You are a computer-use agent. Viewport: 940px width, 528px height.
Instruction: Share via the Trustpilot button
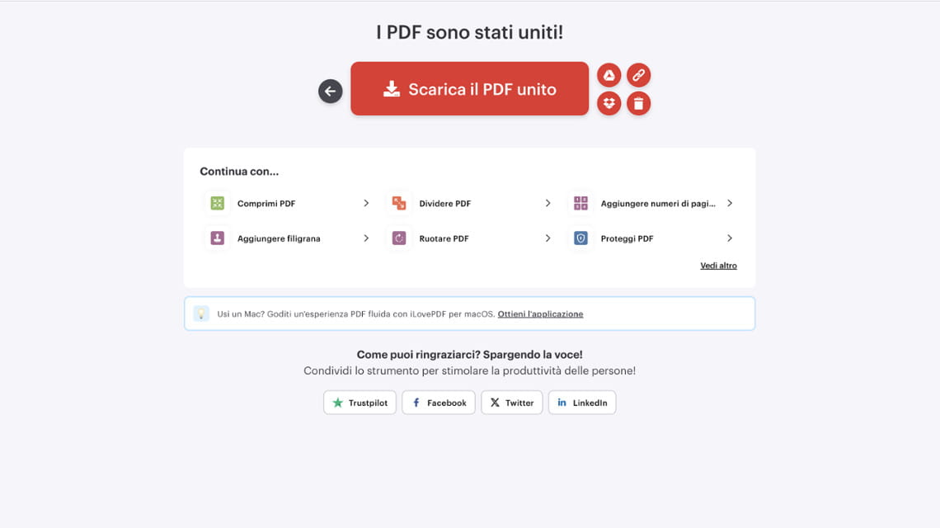tap(360, 403)
